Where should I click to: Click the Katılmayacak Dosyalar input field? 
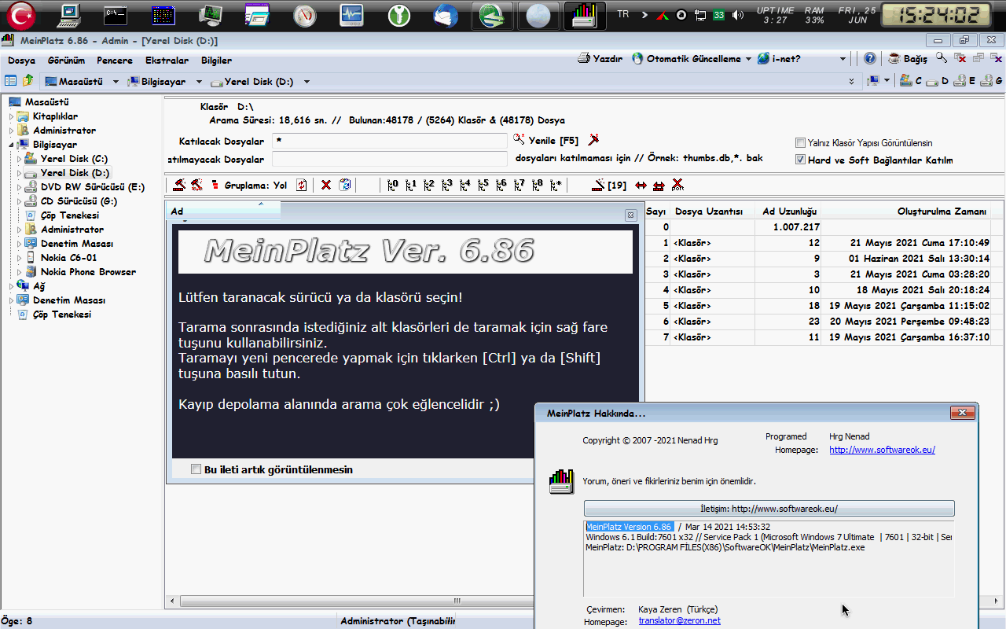(x=390, y=159)
